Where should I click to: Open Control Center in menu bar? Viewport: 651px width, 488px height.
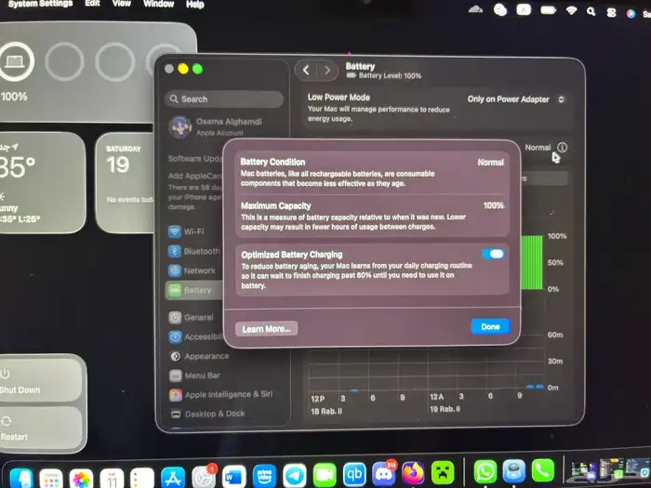pyautogui.click(x=611, y=12)
